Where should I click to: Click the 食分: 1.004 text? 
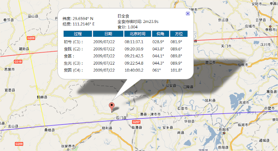coord(128,27)
